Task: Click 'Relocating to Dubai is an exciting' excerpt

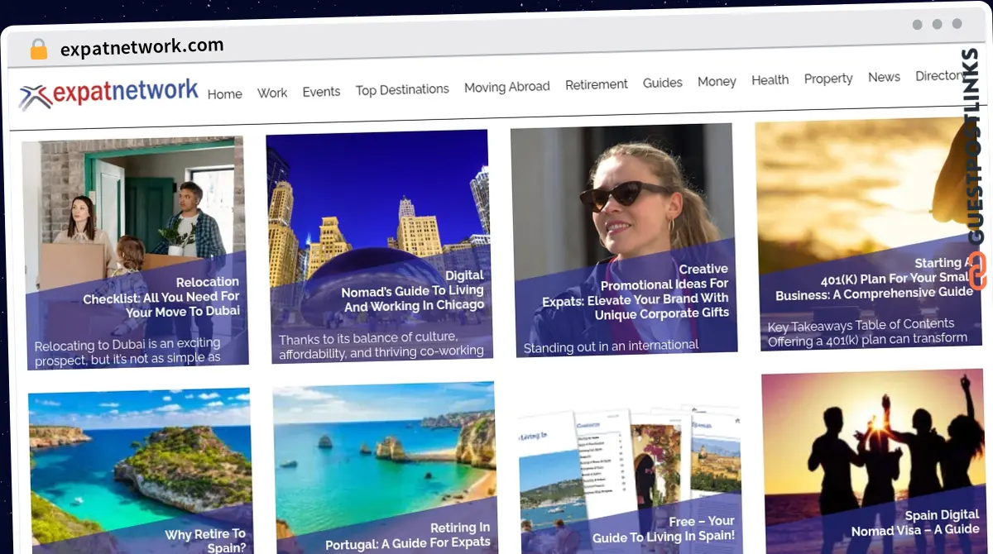Action: coord(127,350)
